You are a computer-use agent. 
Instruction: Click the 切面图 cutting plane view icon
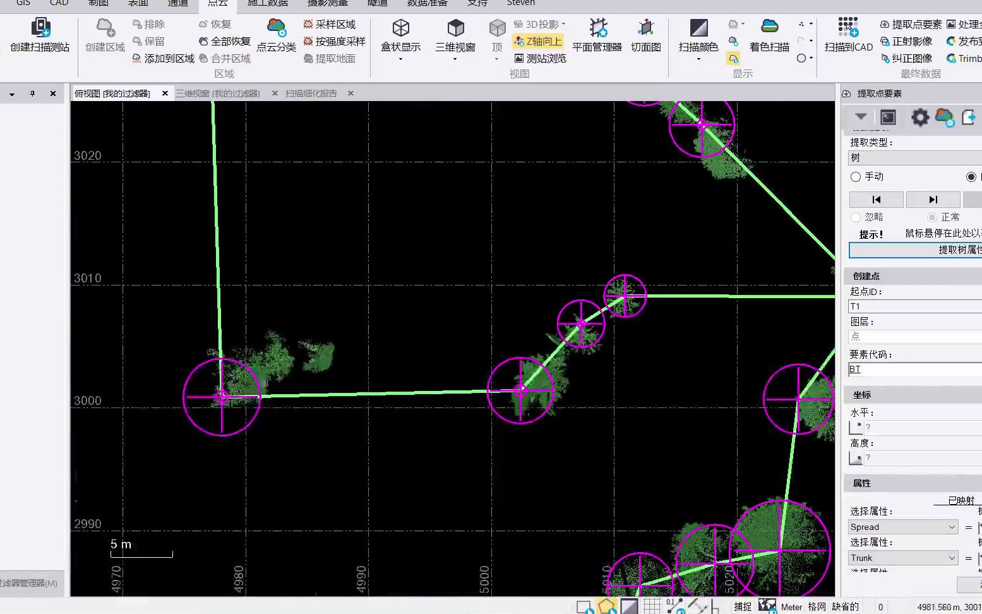[x=645, y=28]
